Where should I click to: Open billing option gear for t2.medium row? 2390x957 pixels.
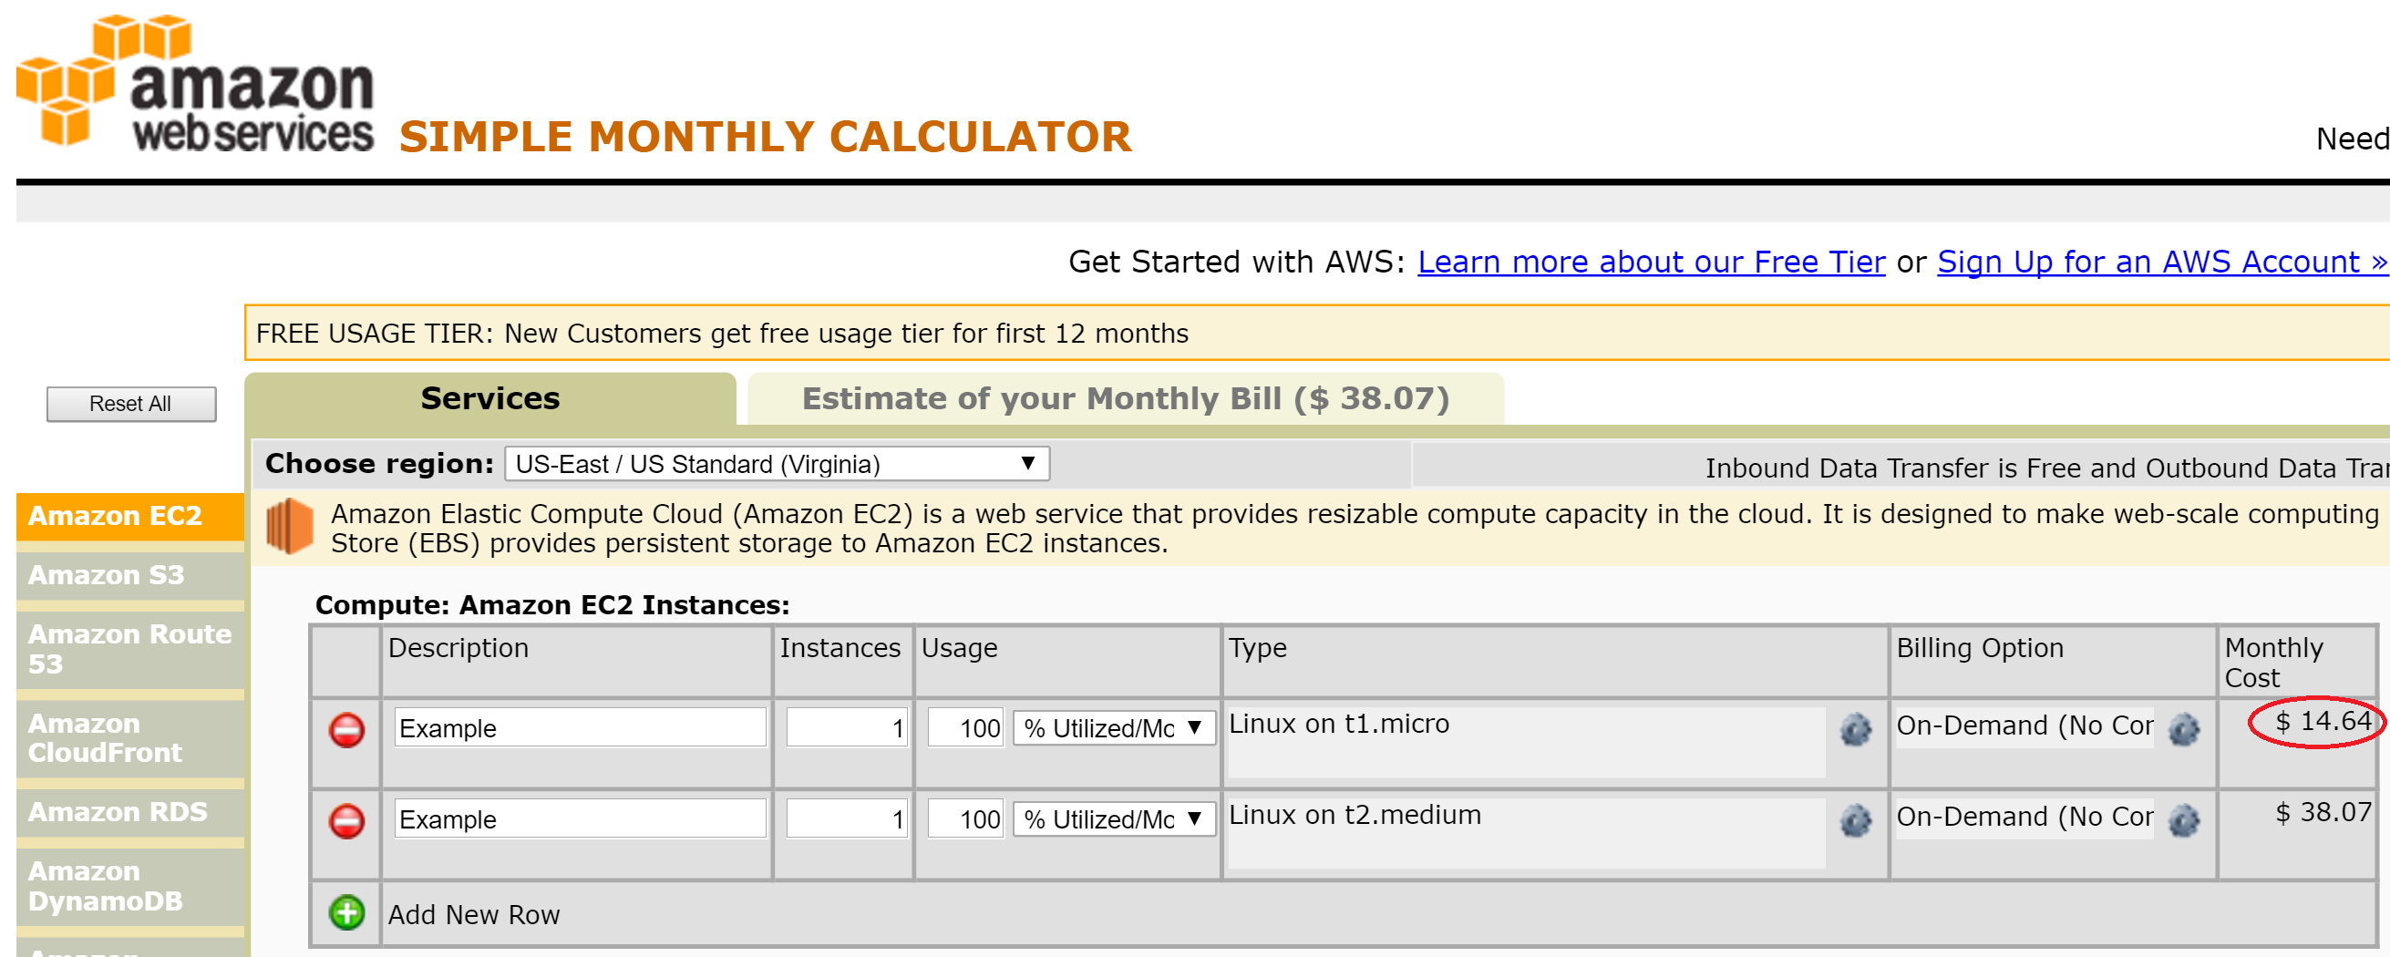(x=2184, y=820)
